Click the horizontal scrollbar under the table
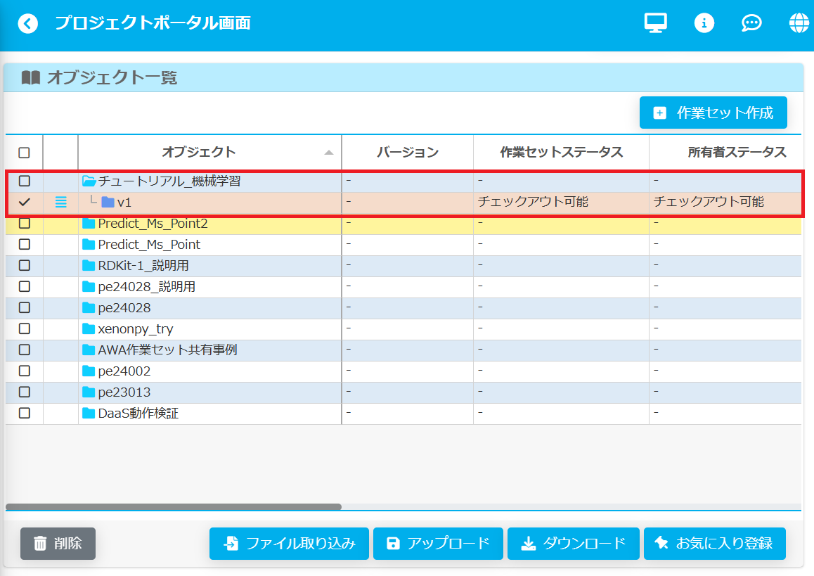The height and width of the screenshot is (576, 814). pyautogui.click(x=174, y=506)
